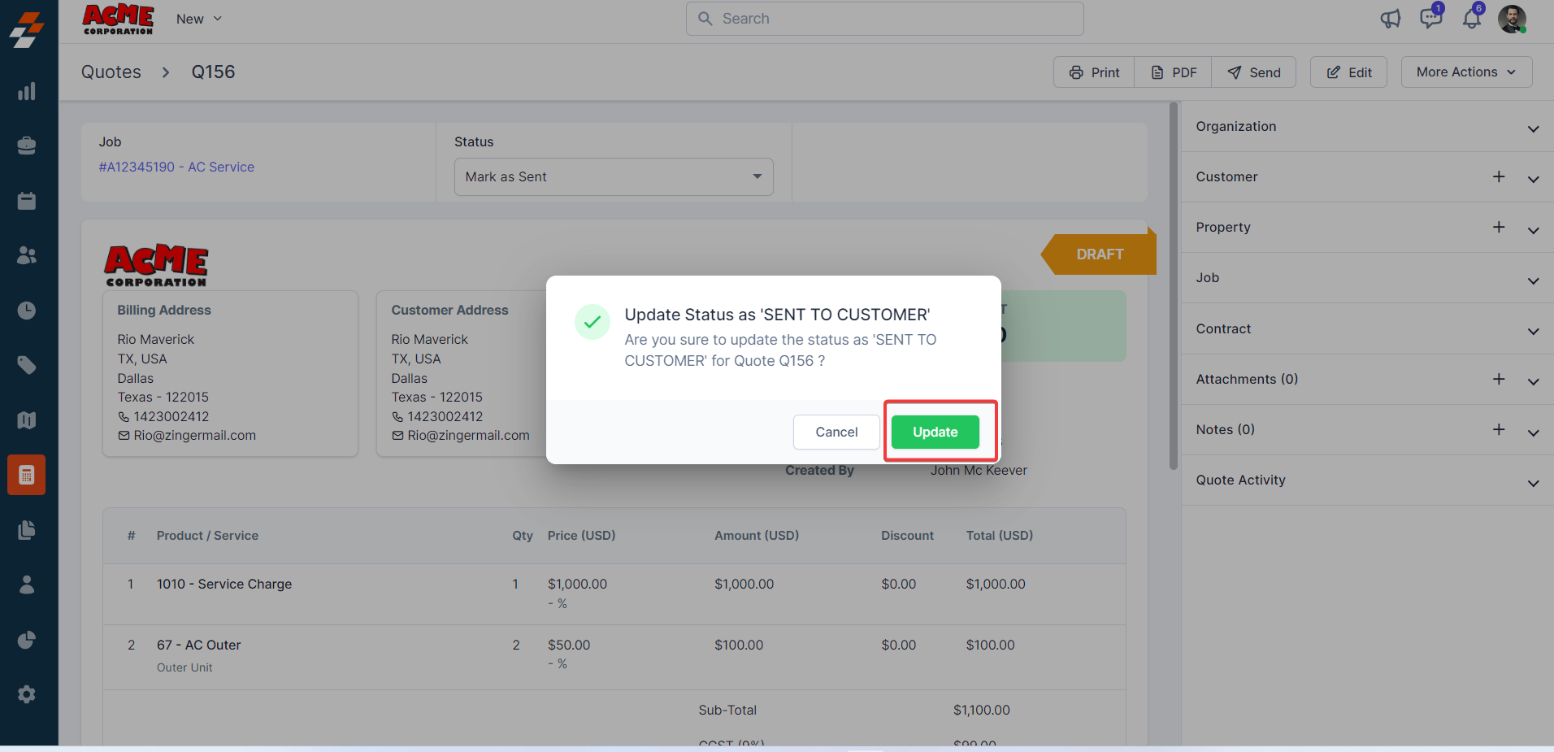The width and height of the screenshot is (1554, 752).
Task: Open the user profile avatar
Action: (1512, 19)
